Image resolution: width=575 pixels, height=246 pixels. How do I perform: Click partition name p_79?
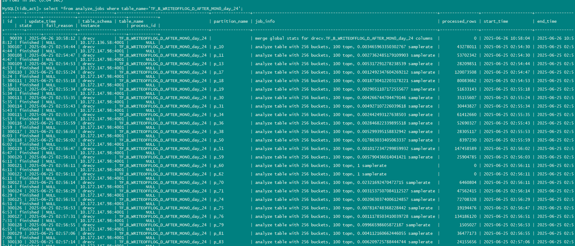(219, 225)
